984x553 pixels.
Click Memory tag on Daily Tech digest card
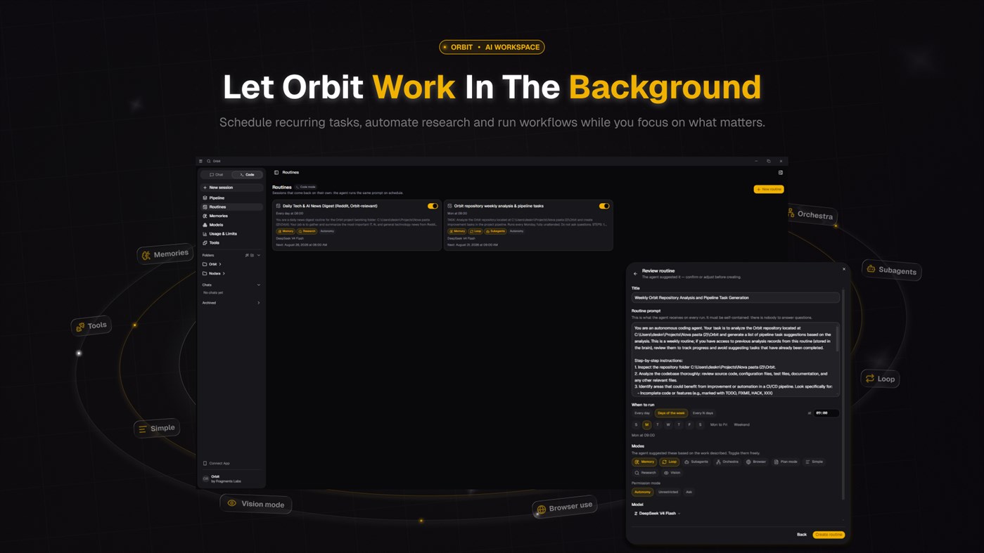tap(286, 231)
